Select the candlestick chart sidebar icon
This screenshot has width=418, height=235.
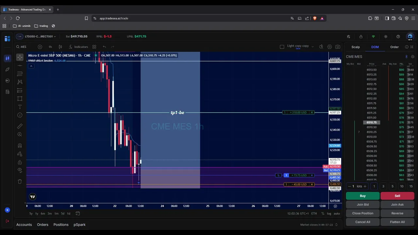click(7, 58)
